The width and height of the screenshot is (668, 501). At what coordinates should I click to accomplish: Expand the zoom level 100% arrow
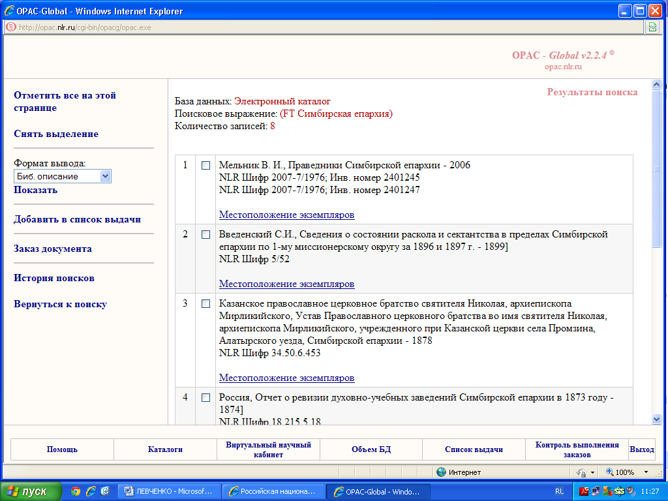(x=646, y=472)
